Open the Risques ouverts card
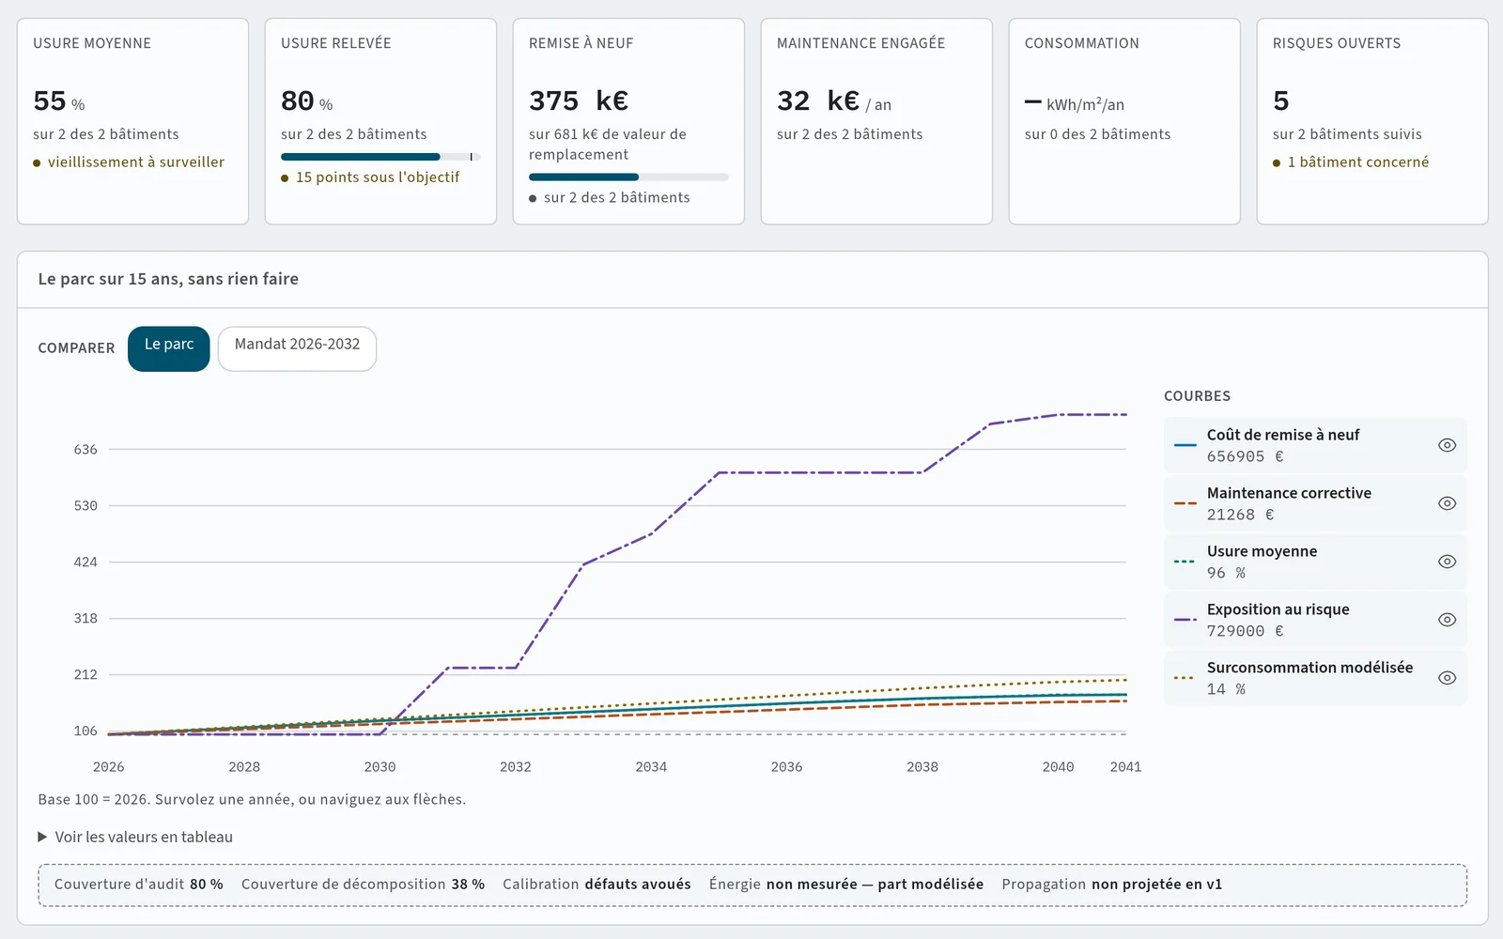The height and width of the screenshot is (939, 1503). tap(1372, 121)
